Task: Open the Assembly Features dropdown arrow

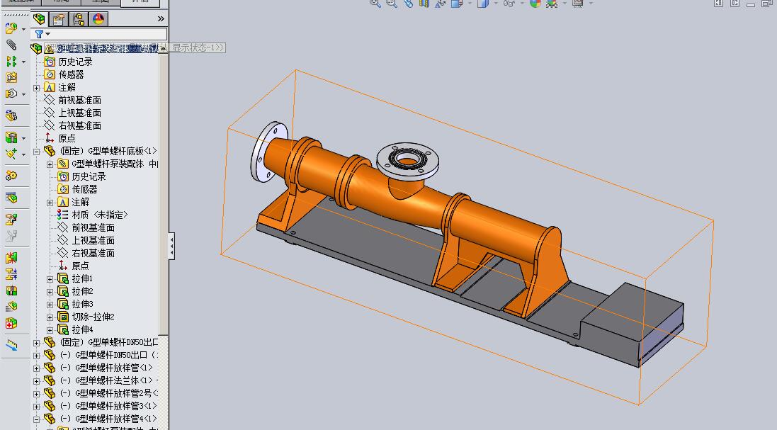Action: click(x=23, y=138)
